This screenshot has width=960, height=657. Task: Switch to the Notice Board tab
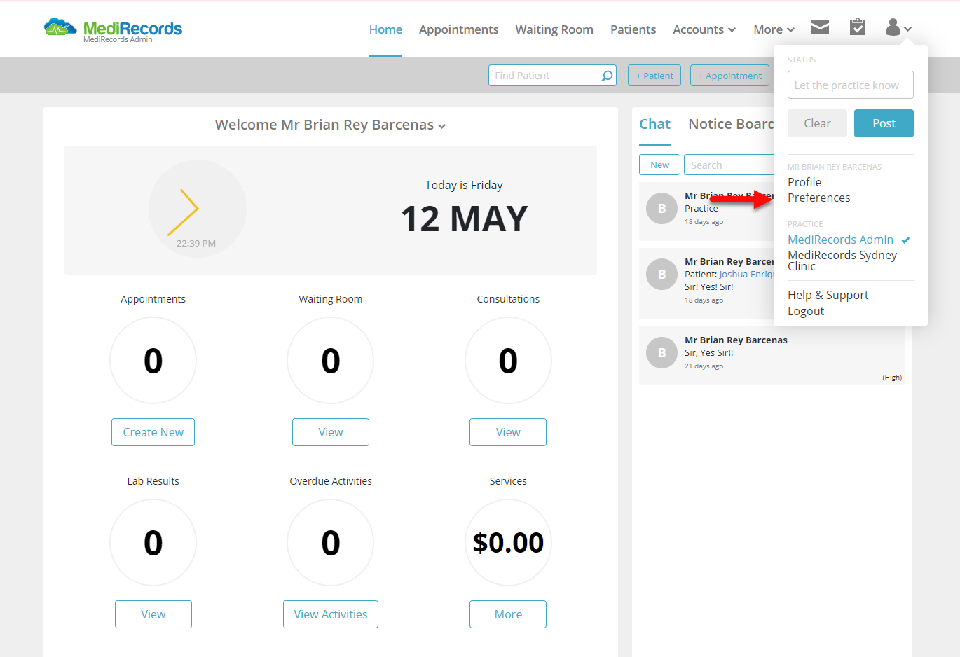(731, 124)
